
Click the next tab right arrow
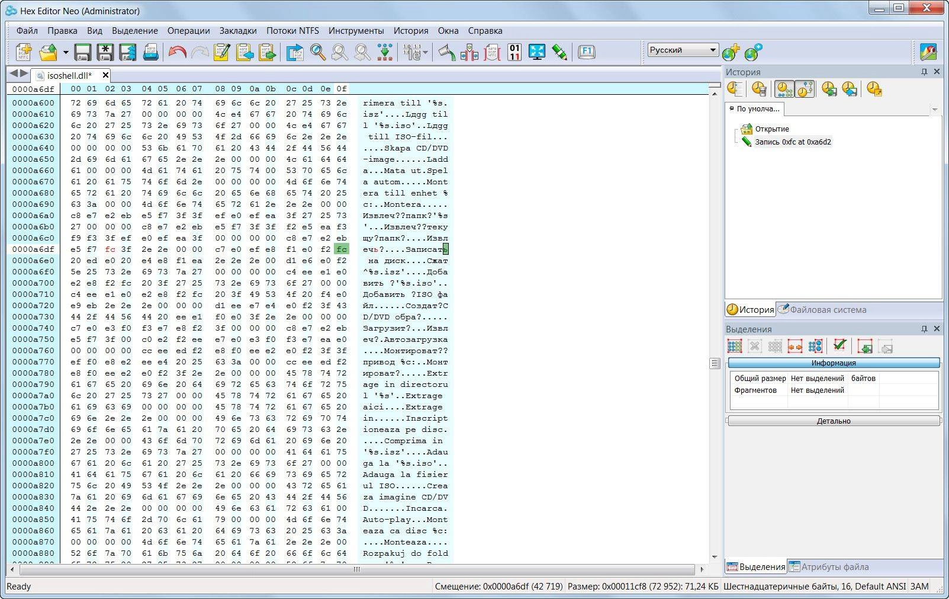tap(24, 73)
